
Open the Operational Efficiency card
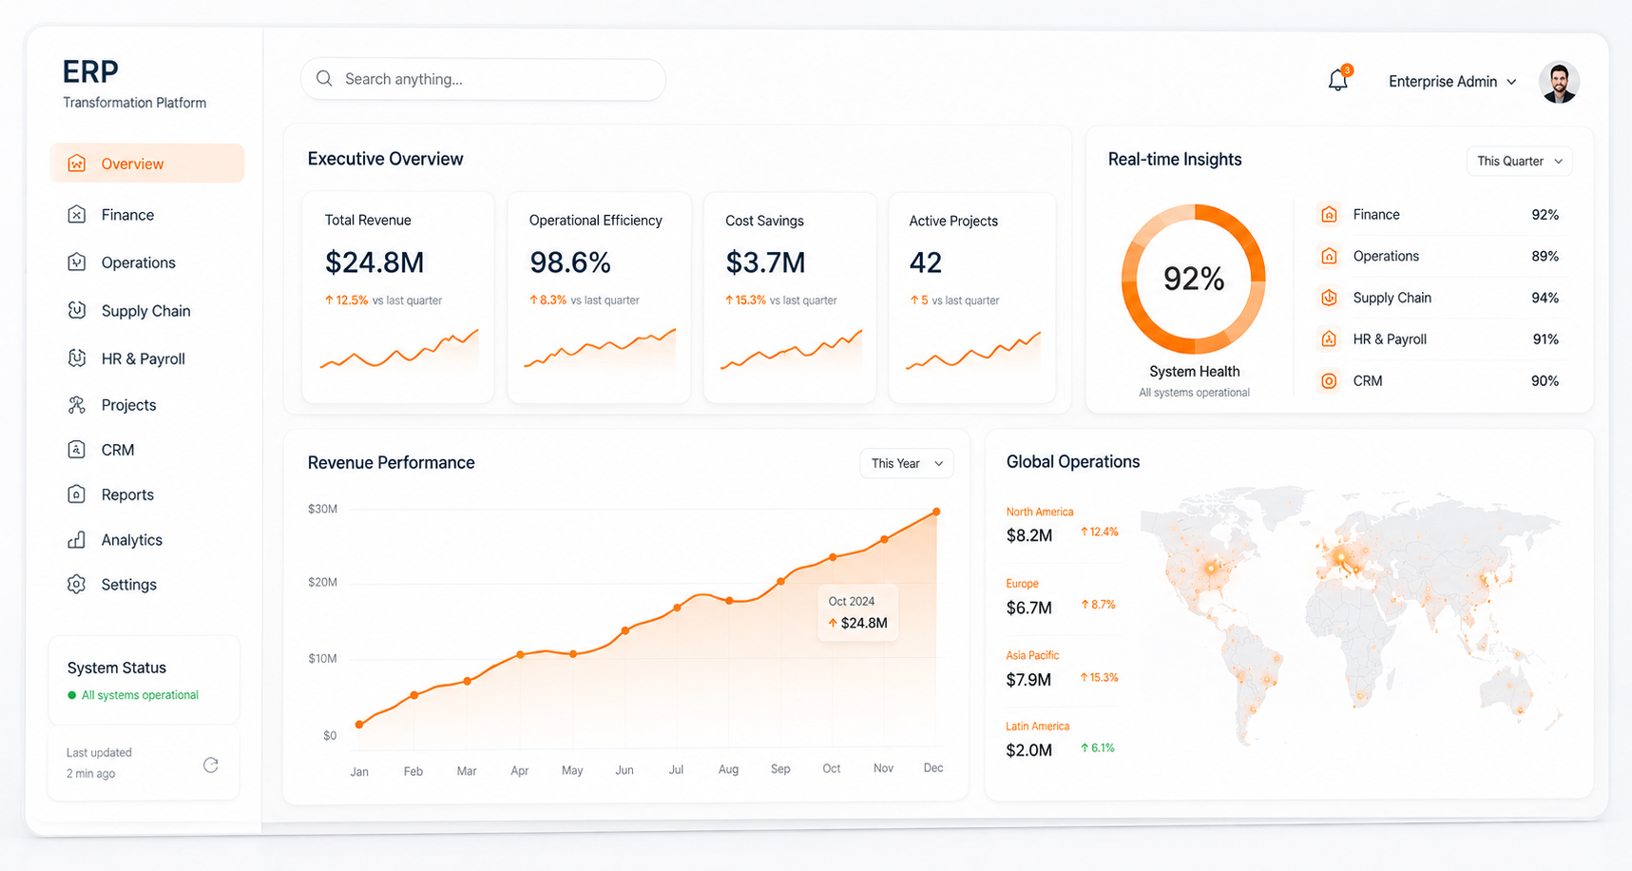tap(599, 298)
